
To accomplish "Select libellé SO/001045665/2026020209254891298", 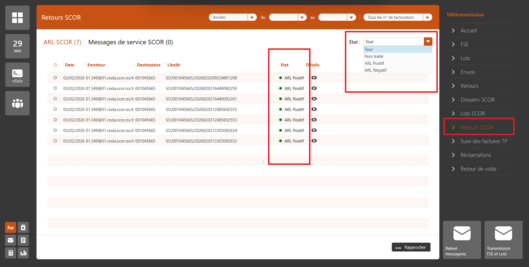I will 201,78.
